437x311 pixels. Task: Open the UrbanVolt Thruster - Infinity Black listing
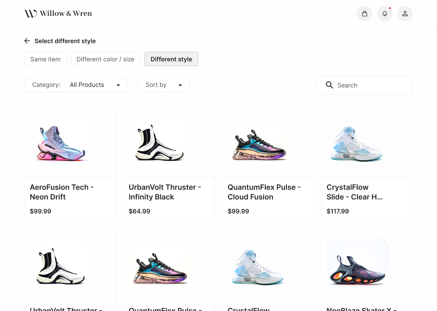click(x=165, y=192)
